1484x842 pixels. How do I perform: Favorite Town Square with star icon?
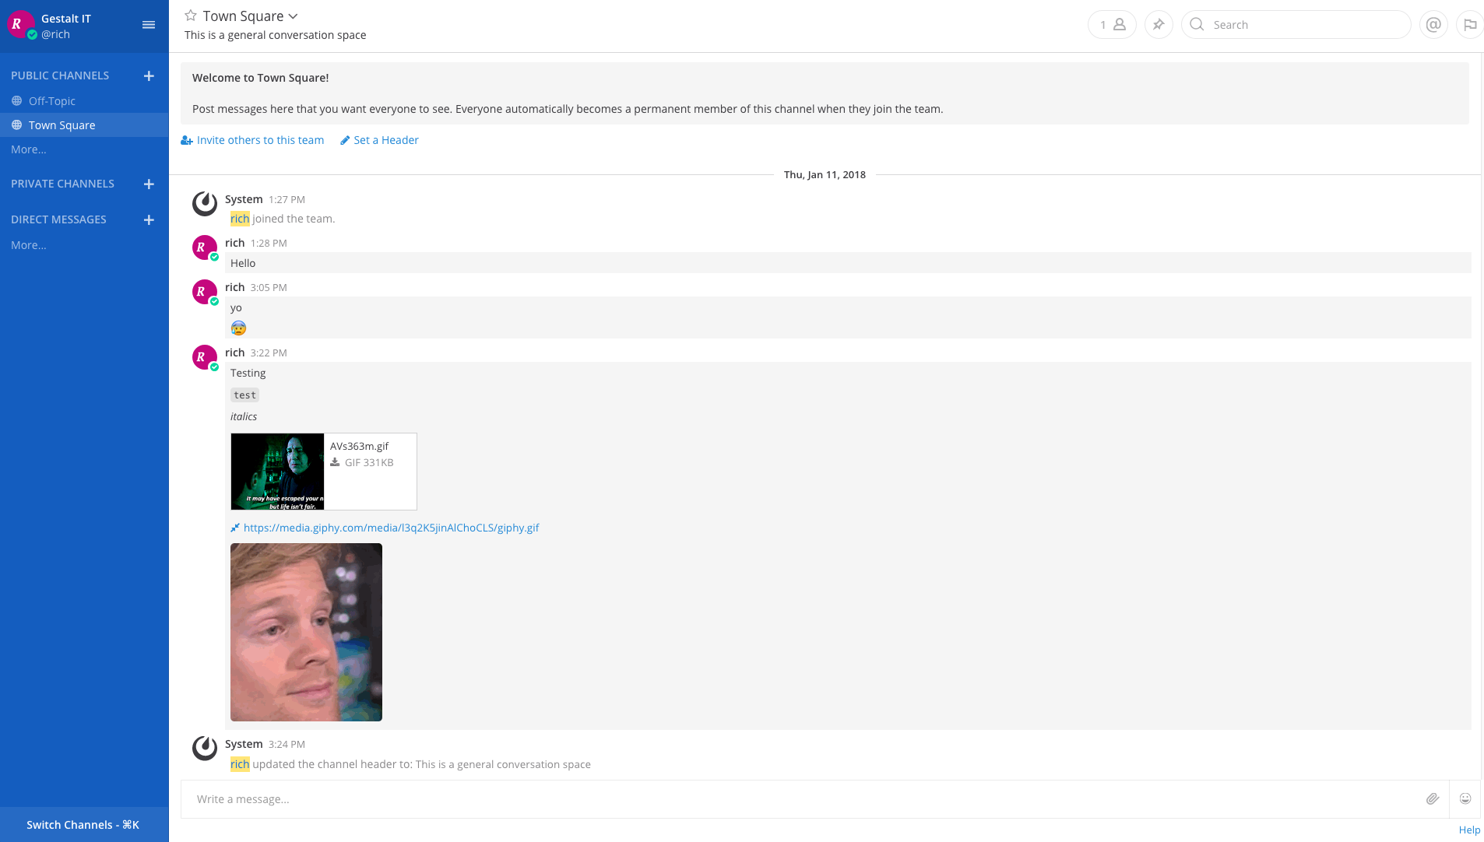coord(191,16)
